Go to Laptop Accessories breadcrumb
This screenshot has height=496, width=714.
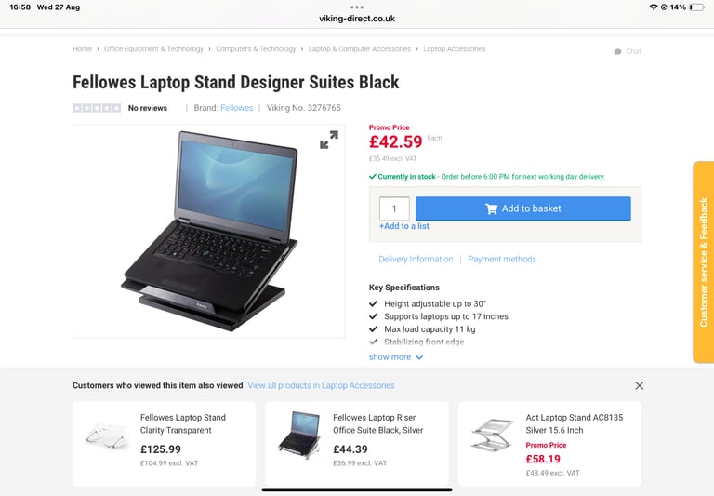pos(455,49)
